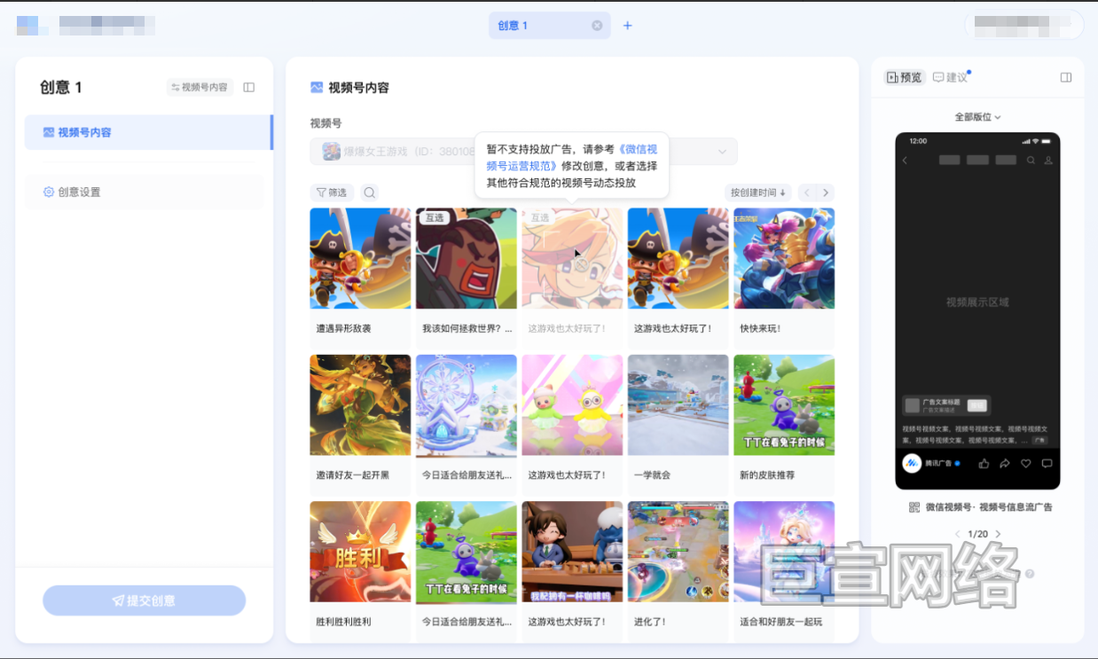Click the like icon in phone preview
The image size is (1098, 659).
[x=984, y=463]
